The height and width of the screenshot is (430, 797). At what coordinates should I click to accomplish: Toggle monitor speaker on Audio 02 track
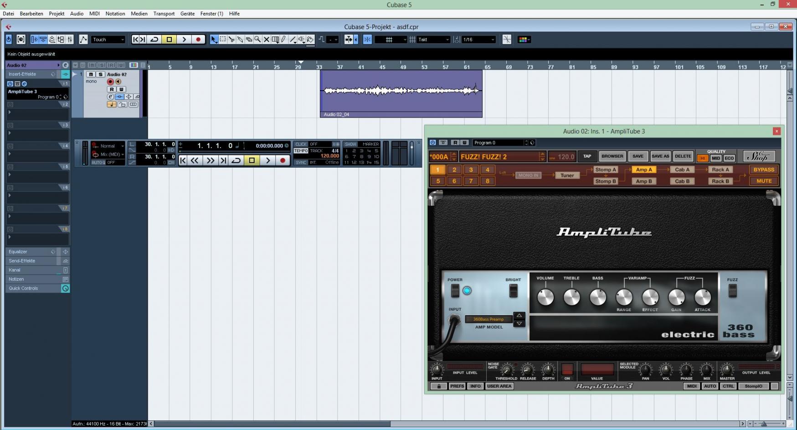pos(118,82)
